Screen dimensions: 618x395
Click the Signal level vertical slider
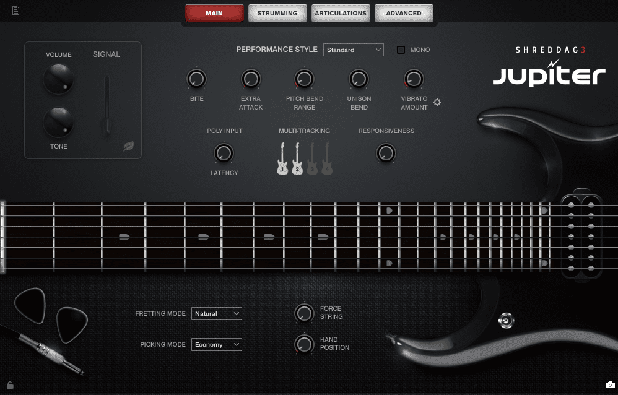[x=107, y=105]
